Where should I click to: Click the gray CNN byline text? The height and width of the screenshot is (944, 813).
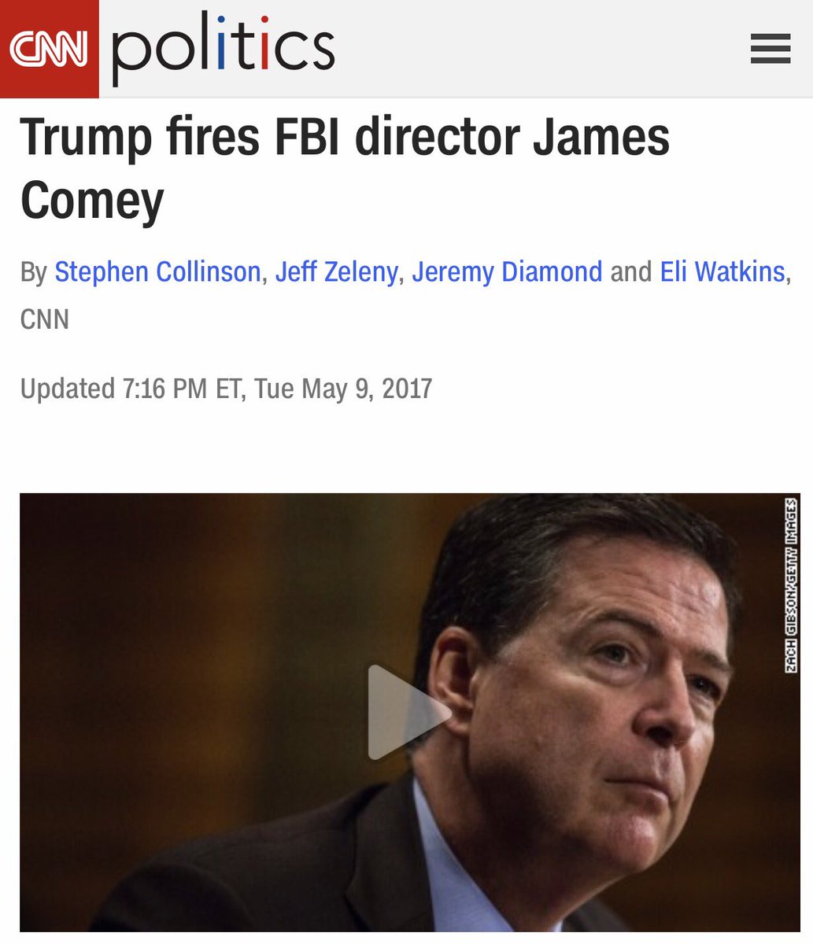click(x=45, y=319)
